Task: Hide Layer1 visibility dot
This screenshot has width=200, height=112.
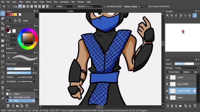Action: click(167, 97)
